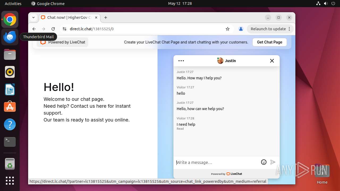Open the Chrome profile icon
The image size is (340, 191).
[241, 29]
